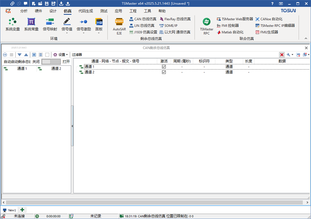Image resolution: width=311 pixels, height=219 pixels.
Task: Toggle the 自动启动剩余总线 auto-start switch
Action: pyautogui.click(x=51, y=62)
